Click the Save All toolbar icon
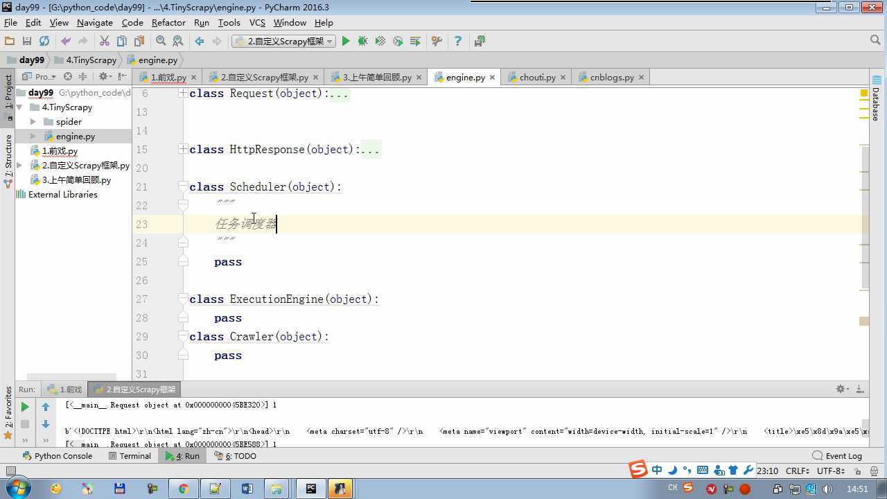This screenshot has height=499, width=887. pyautogui.click(x=27, y=42)
